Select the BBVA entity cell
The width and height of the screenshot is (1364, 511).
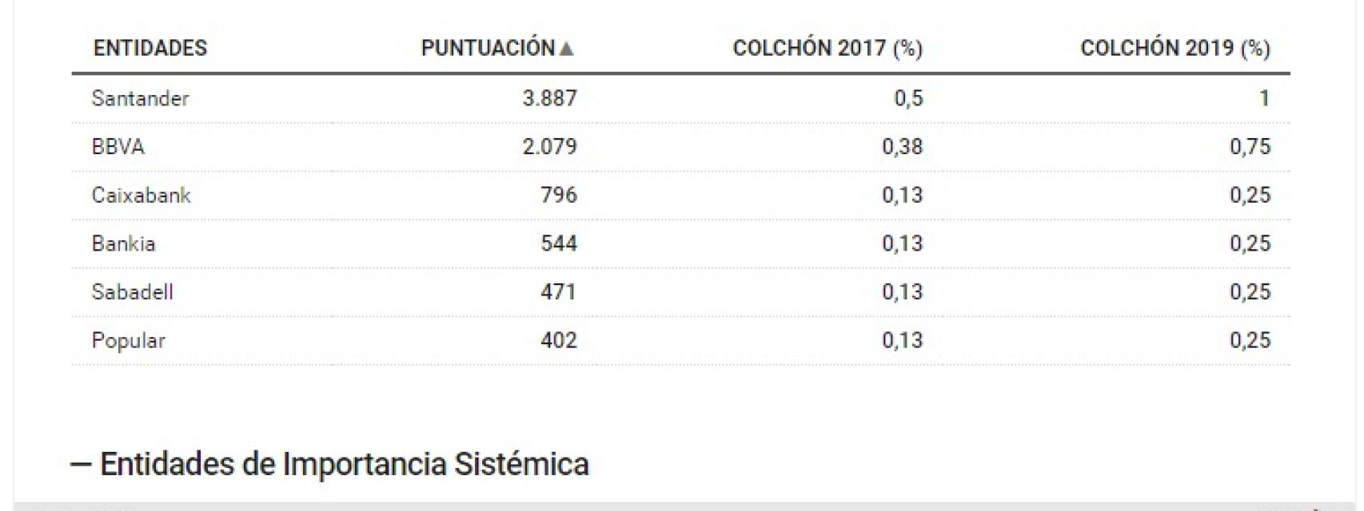(x=118, y=147)
